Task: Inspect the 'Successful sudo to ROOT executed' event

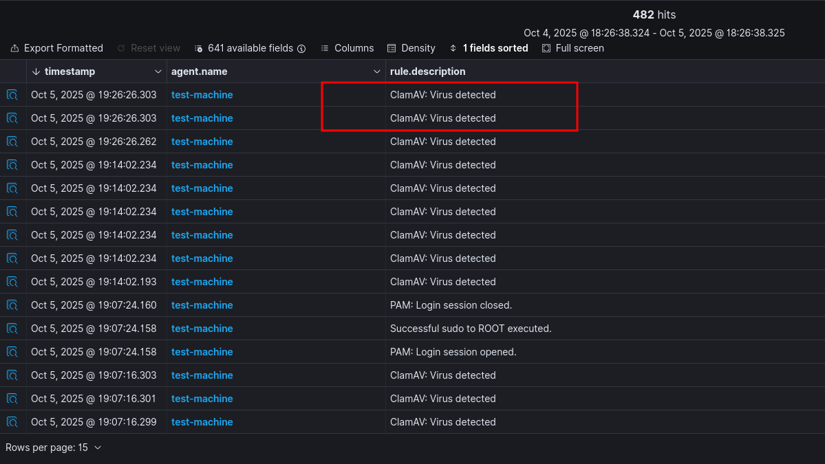Action: click(x=12, y=329)
